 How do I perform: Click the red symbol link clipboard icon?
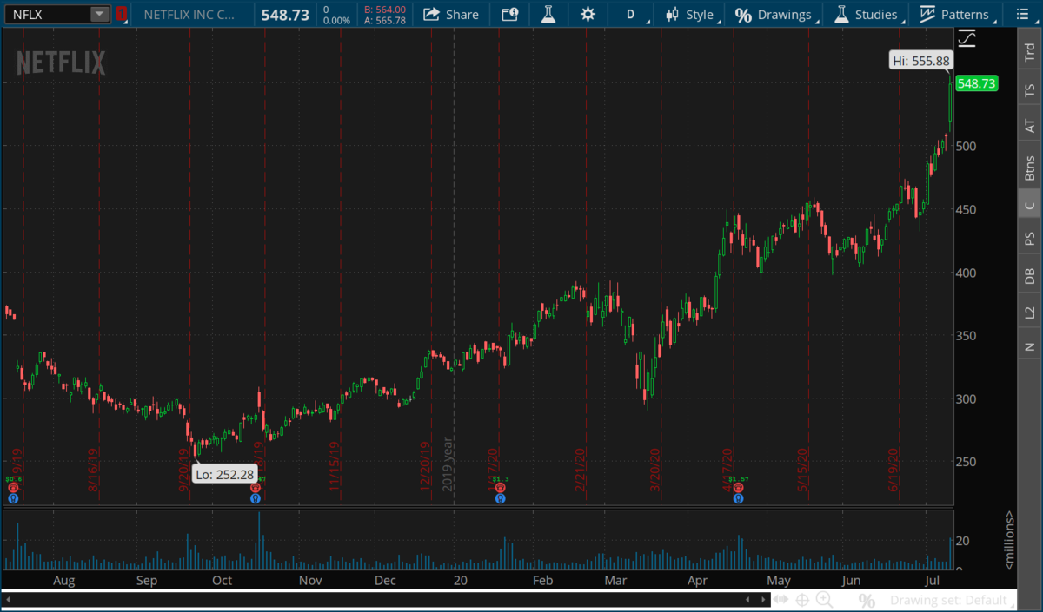click(121, 14)
